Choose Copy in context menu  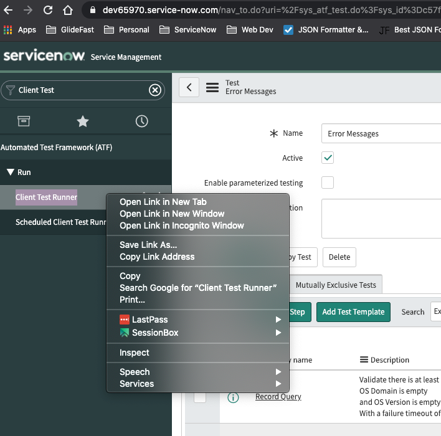197,276
